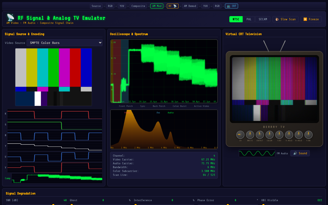Click the Bandwidth value 6 MHz
Screen dimensions: 328x205
211,167
